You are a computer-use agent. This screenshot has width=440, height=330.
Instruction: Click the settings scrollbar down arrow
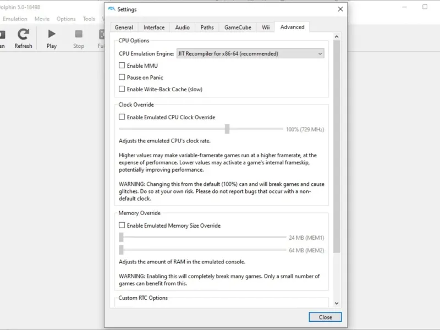(337, 304)
